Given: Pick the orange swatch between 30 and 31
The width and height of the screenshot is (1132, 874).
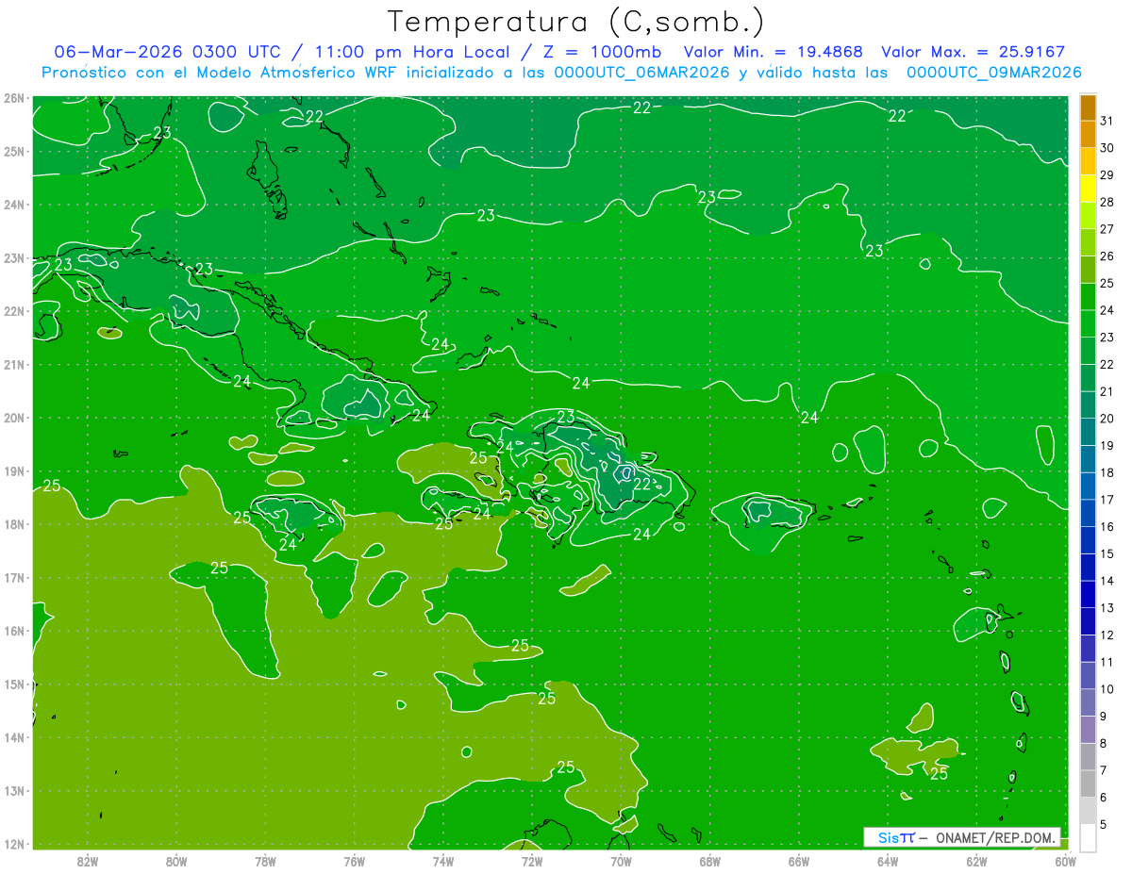Looking at the screenshot, I should click(1088, 135).
